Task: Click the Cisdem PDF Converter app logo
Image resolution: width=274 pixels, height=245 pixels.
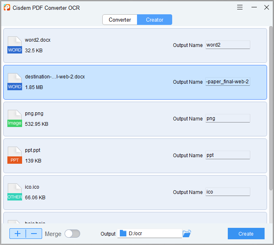Action: coord(7,7)
